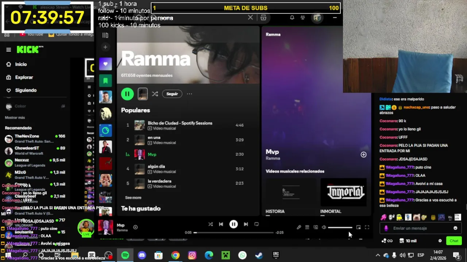
Task: Open the Spotify browse icon by search
Action: [263, 17]
